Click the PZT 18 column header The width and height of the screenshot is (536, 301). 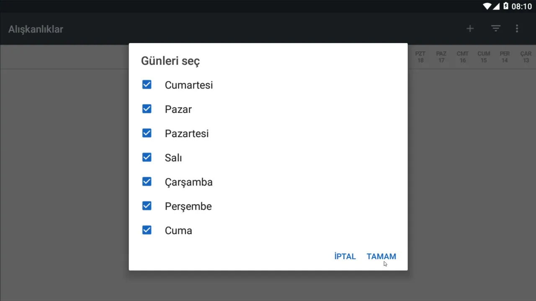coord(420,57)
